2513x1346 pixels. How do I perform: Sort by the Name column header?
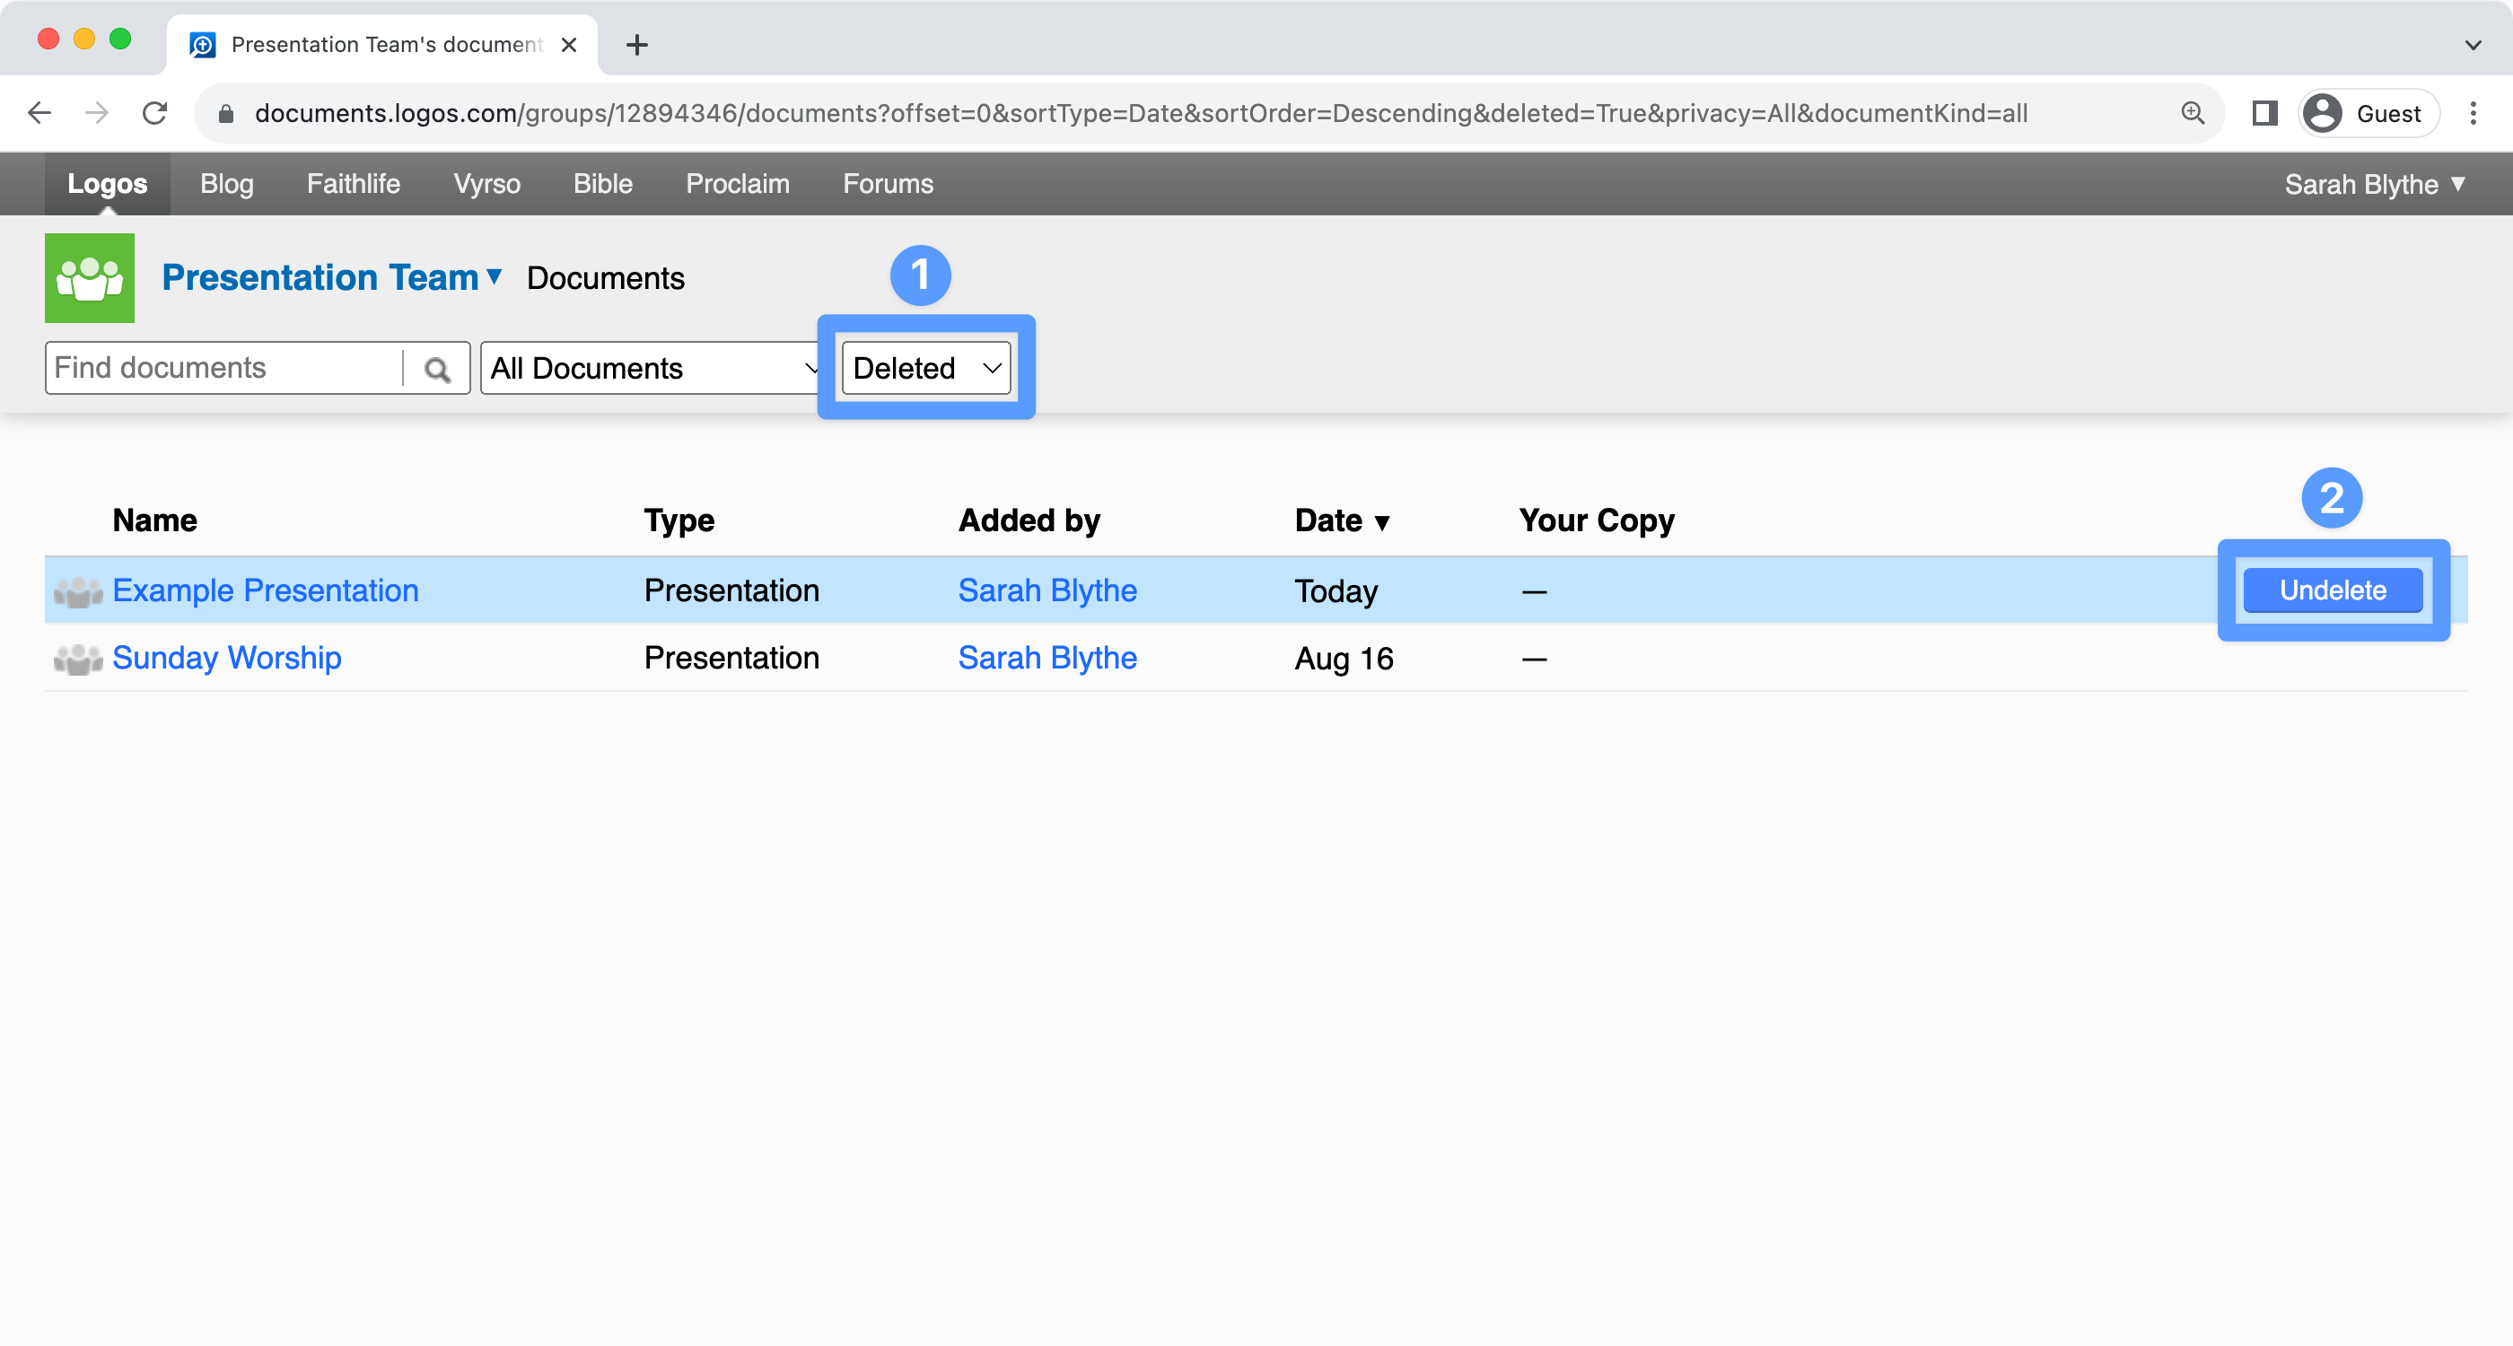(155, 520)
